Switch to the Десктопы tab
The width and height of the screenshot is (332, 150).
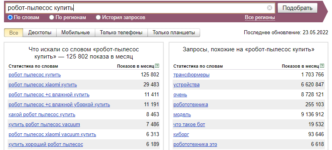(x=40, y=33)
